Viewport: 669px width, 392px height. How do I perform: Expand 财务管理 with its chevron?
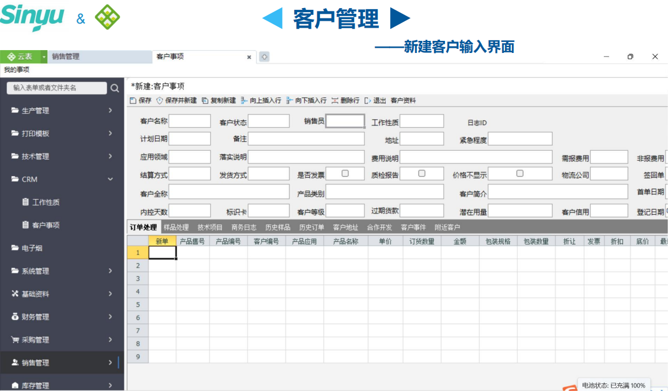tap(110, 317)
